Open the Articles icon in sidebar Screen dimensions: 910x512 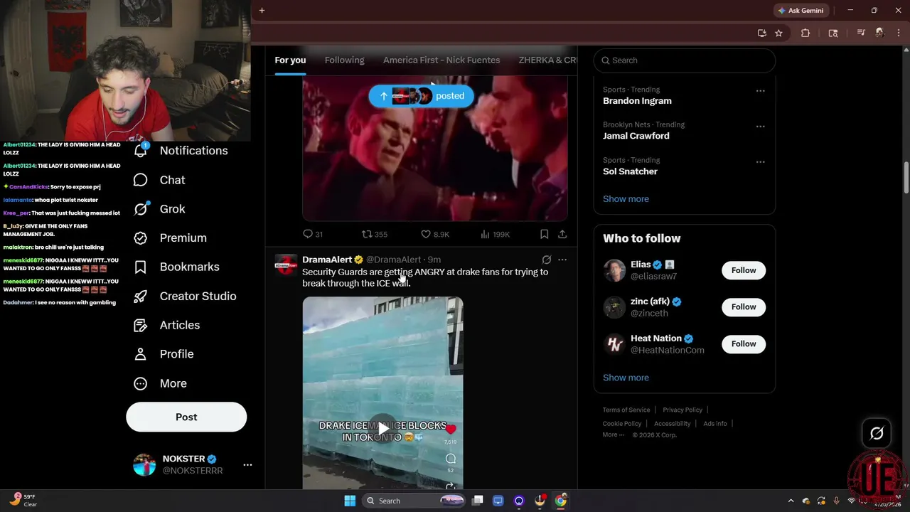(x=141, y=325)
